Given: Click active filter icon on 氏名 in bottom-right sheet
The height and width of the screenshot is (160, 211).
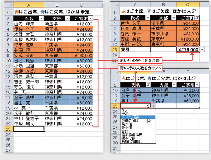Looking at the screenshot, I should 148,84.
